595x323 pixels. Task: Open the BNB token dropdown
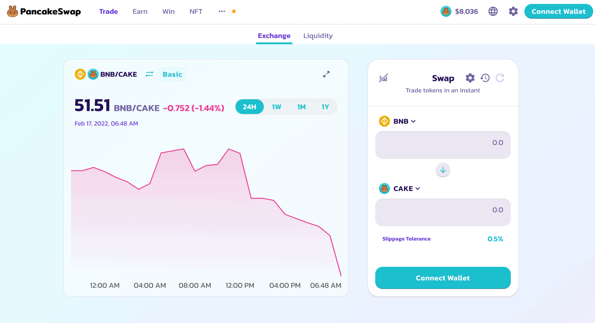397,121
